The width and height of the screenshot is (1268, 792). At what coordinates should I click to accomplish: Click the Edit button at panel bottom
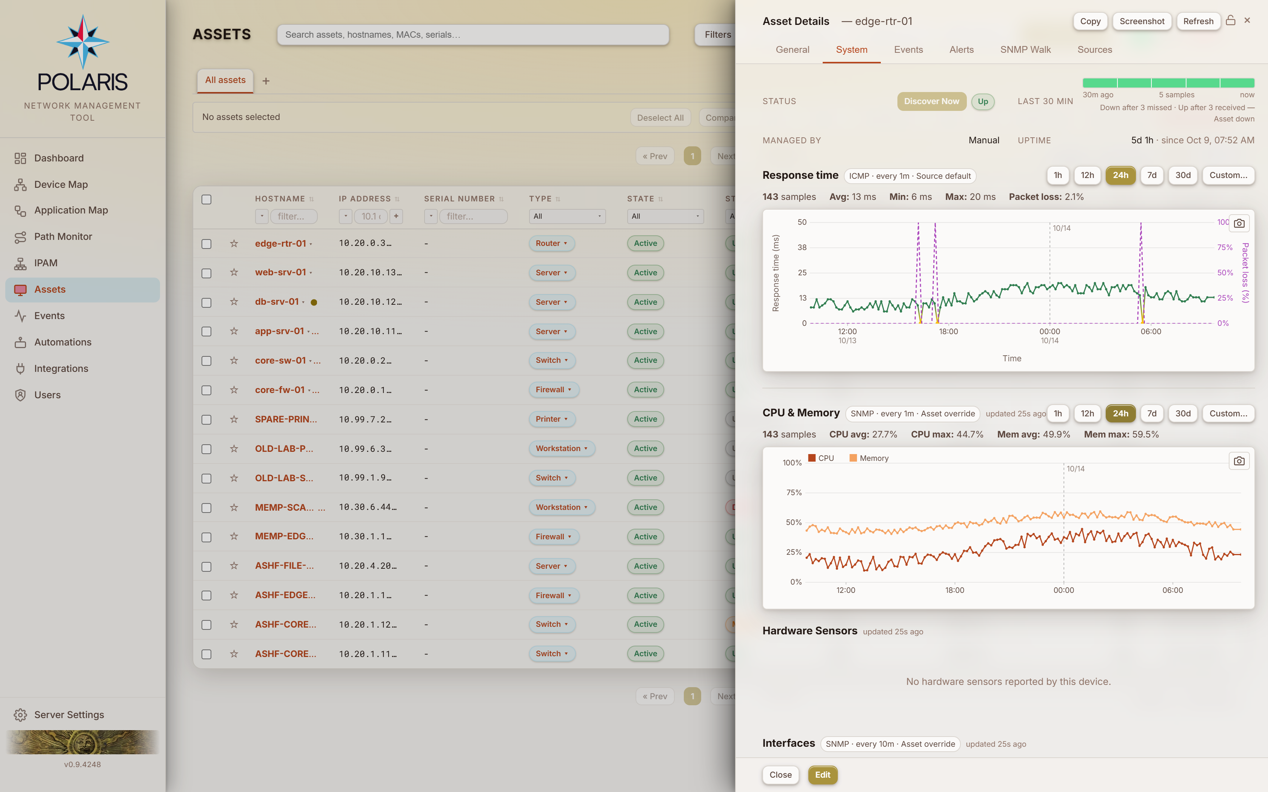pyautogui.click(x=823, y=775)
